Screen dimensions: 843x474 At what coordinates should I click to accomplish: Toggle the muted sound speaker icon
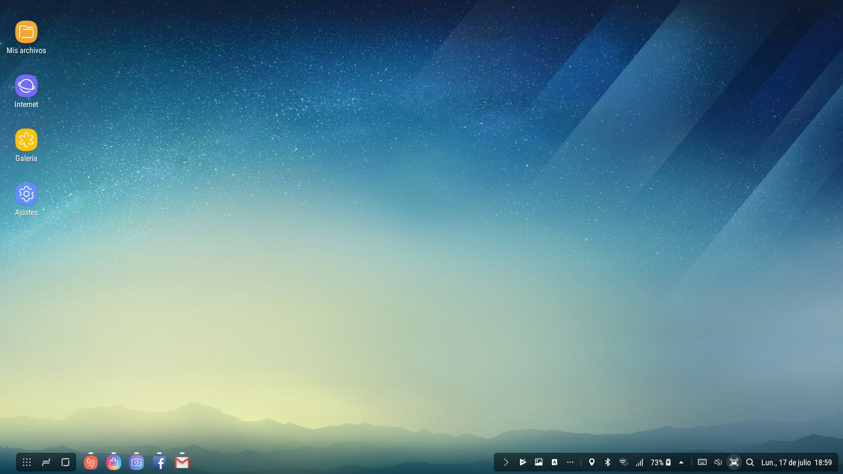tap(718, 462)
